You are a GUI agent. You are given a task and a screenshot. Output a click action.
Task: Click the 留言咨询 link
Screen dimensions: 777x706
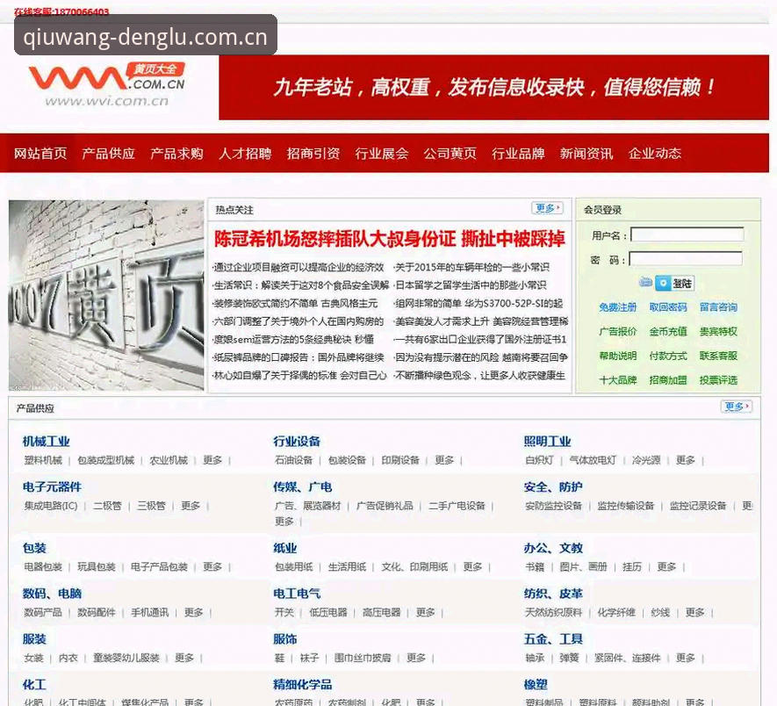click(x=718, y=307)
